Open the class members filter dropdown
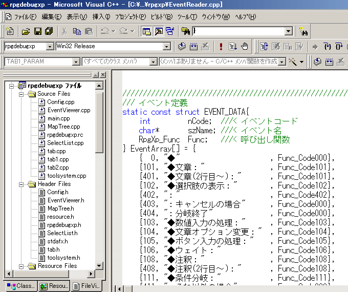The image size is (348, 292). 153,62
